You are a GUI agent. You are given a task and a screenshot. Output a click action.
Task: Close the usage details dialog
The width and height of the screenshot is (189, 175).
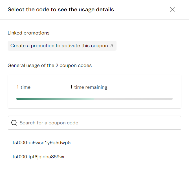(172, 10)
